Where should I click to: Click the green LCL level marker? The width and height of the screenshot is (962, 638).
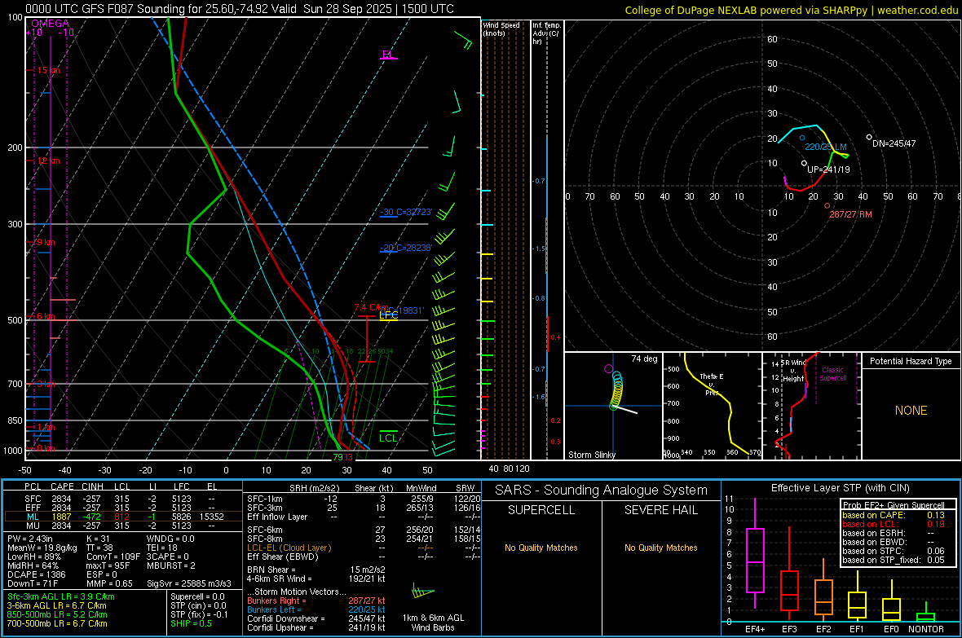point(388,438)
